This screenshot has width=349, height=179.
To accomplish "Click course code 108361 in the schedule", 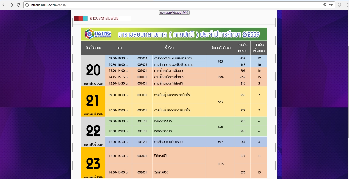I will (x=142, y=142).
